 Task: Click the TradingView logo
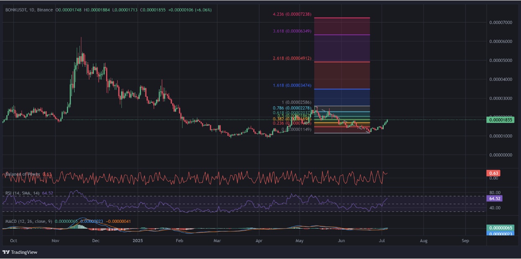[x=20, y=252]
